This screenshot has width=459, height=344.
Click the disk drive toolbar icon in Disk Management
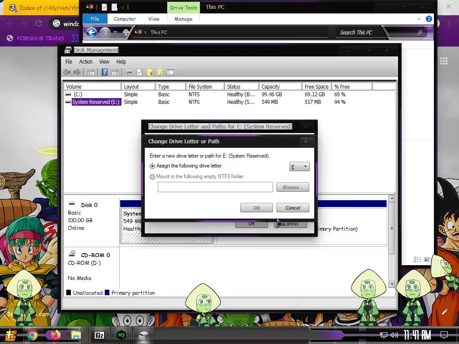point(129,72)
